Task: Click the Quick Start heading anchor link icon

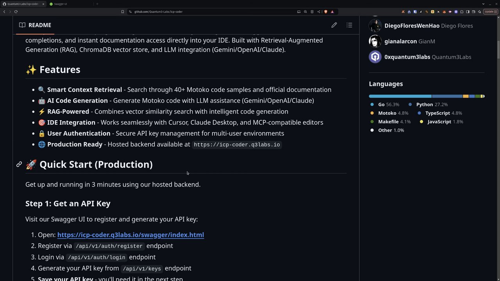Action: pos(19,164)
